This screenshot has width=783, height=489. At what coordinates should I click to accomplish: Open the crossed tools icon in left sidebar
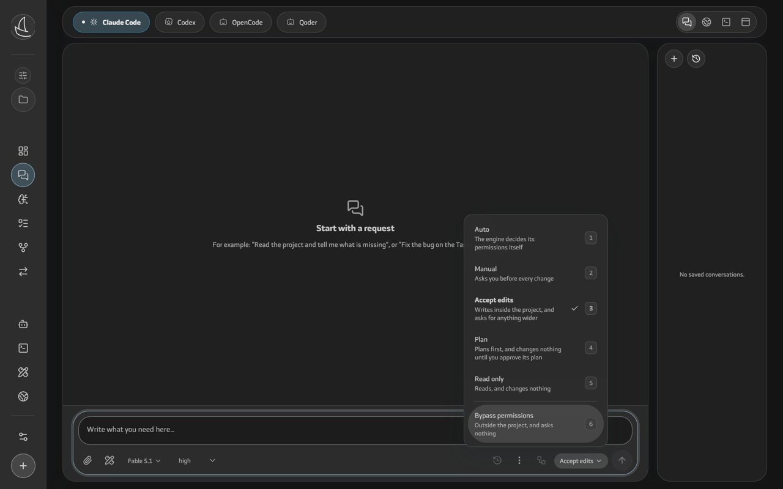(x=23, y=372)
